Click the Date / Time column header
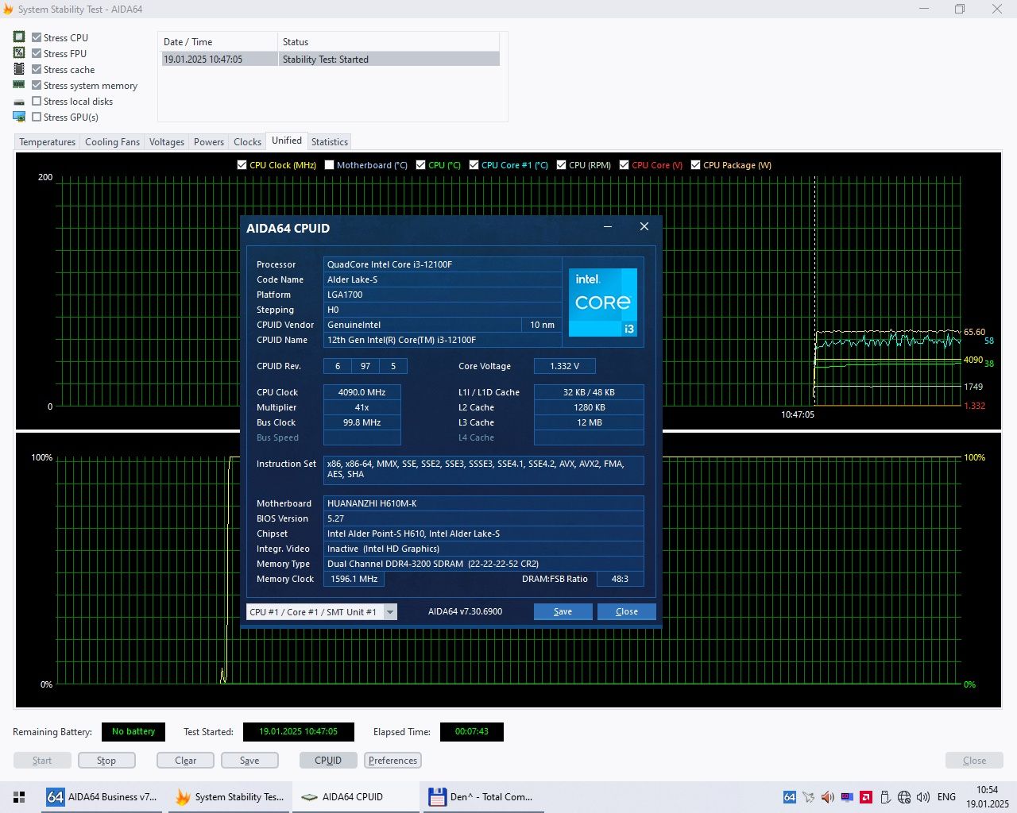 (x=218, y=42)
